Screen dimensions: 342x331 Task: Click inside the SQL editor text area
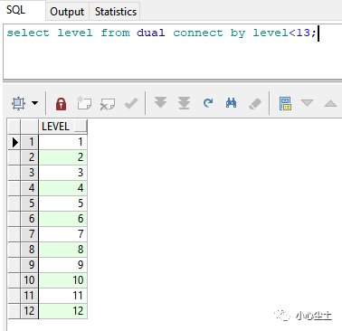coord(173,52)
